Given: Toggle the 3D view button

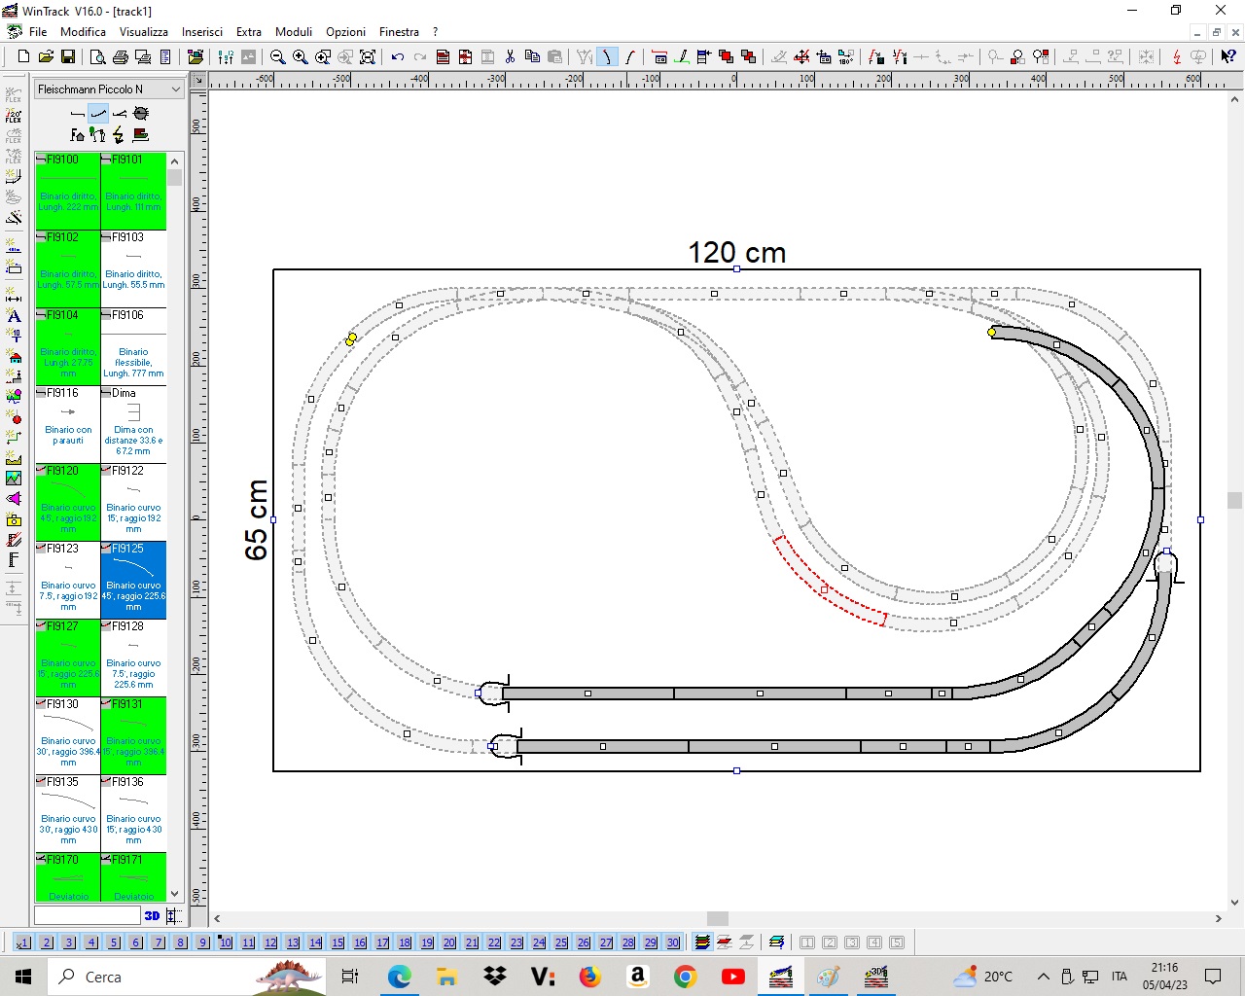Looking at the screenshot, I should [152, 915].
